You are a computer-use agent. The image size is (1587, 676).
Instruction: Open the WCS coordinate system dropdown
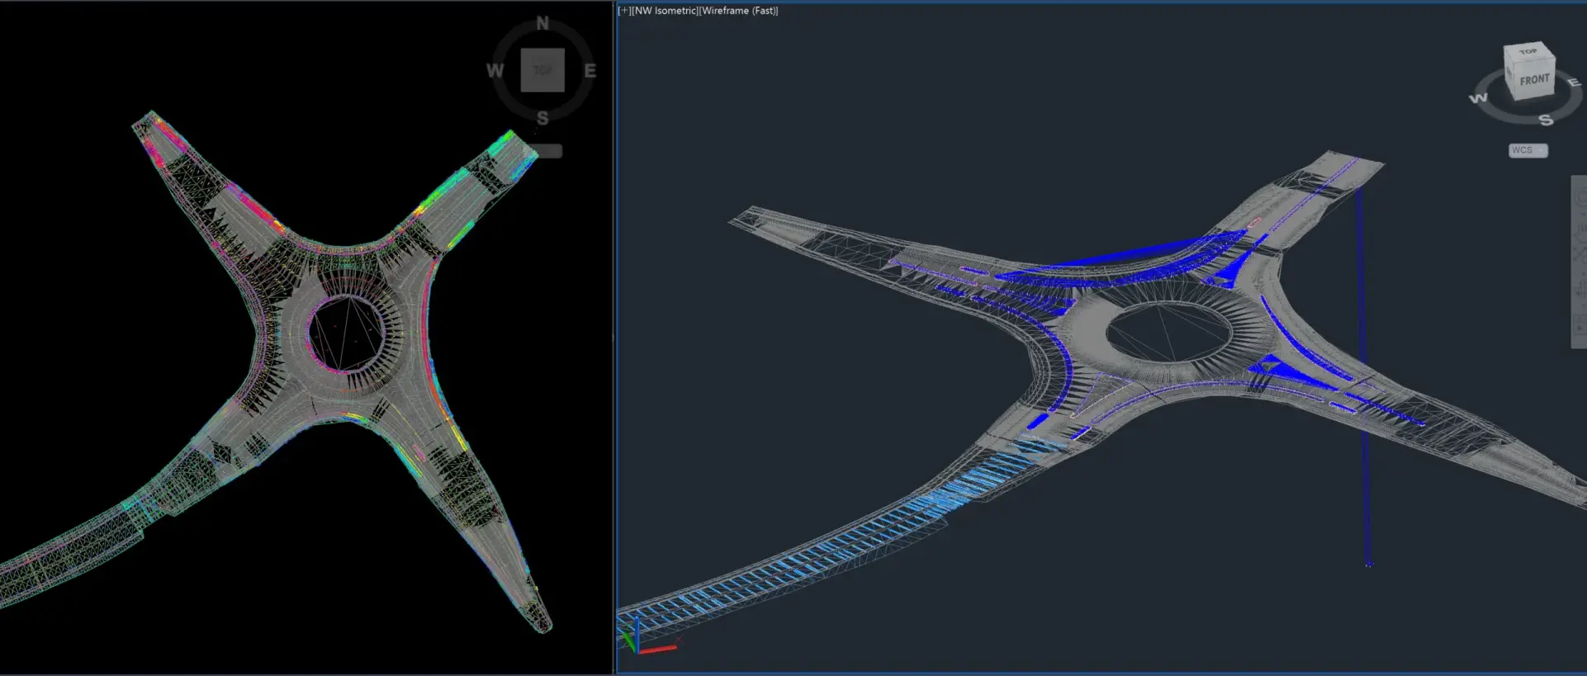coord(1528,150)
